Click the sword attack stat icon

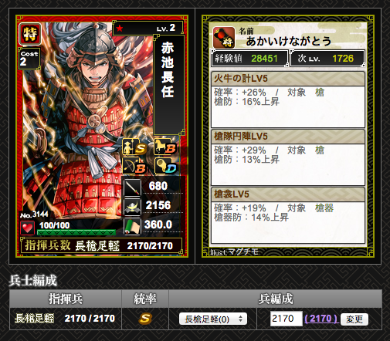coord(132,187)
